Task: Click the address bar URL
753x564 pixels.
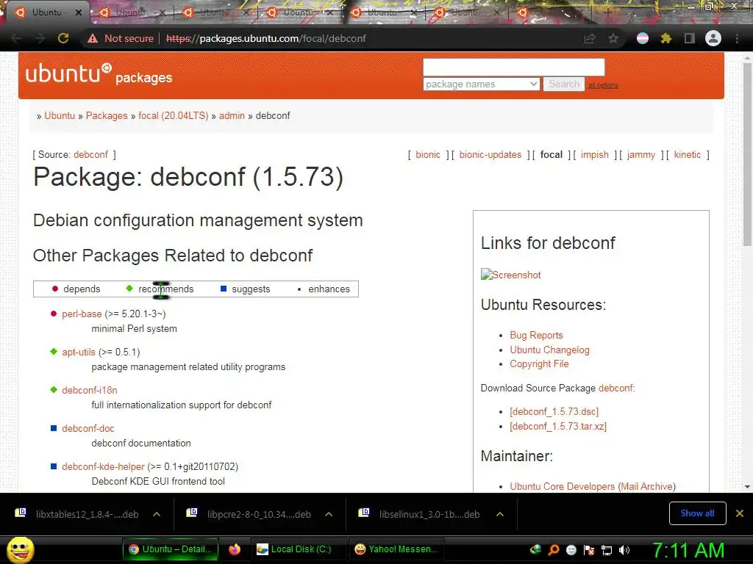Action: tap(266, 38)
